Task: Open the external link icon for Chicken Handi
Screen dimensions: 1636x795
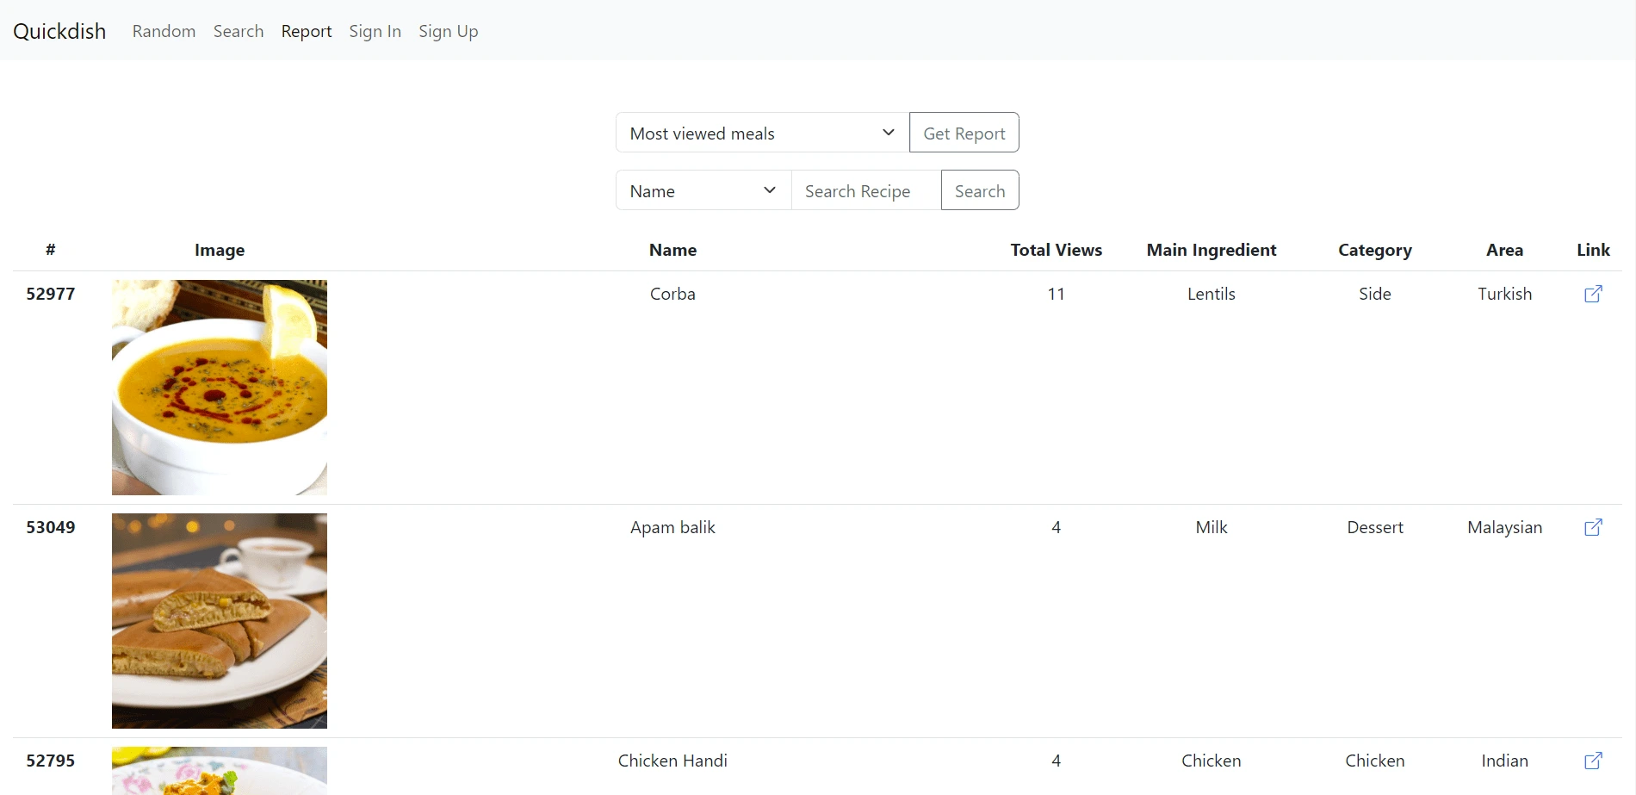Action: click(x=1593, y=761)
